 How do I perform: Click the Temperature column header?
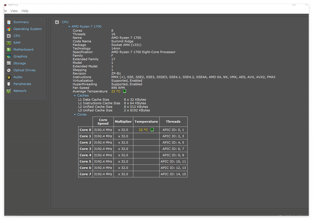pyautogui.click(x=146, y=122)
